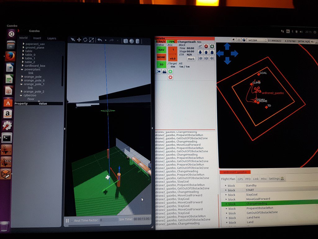Screen dimensions: 318x239
Task: Open the GPS tab
Action: (240, 179)
